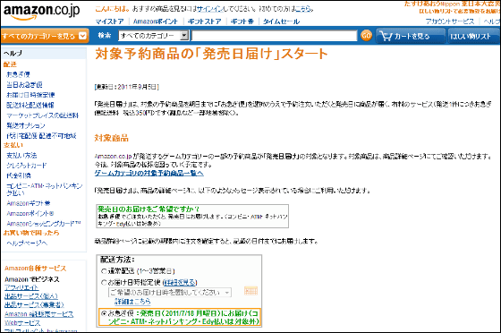501x333 pixels.
Task: Click the orange GO search button
Action: pyautogui.click(x=366, y=36)
